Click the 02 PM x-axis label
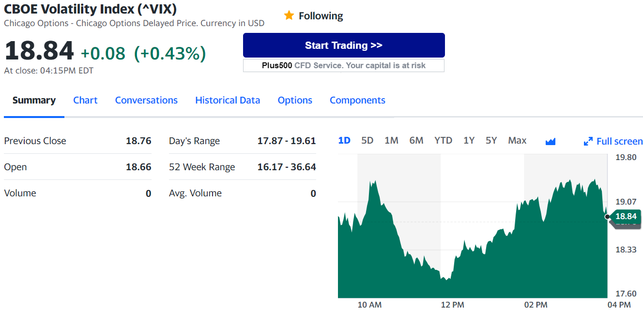This screenshot has height=310, width=643. click(536, 305)
